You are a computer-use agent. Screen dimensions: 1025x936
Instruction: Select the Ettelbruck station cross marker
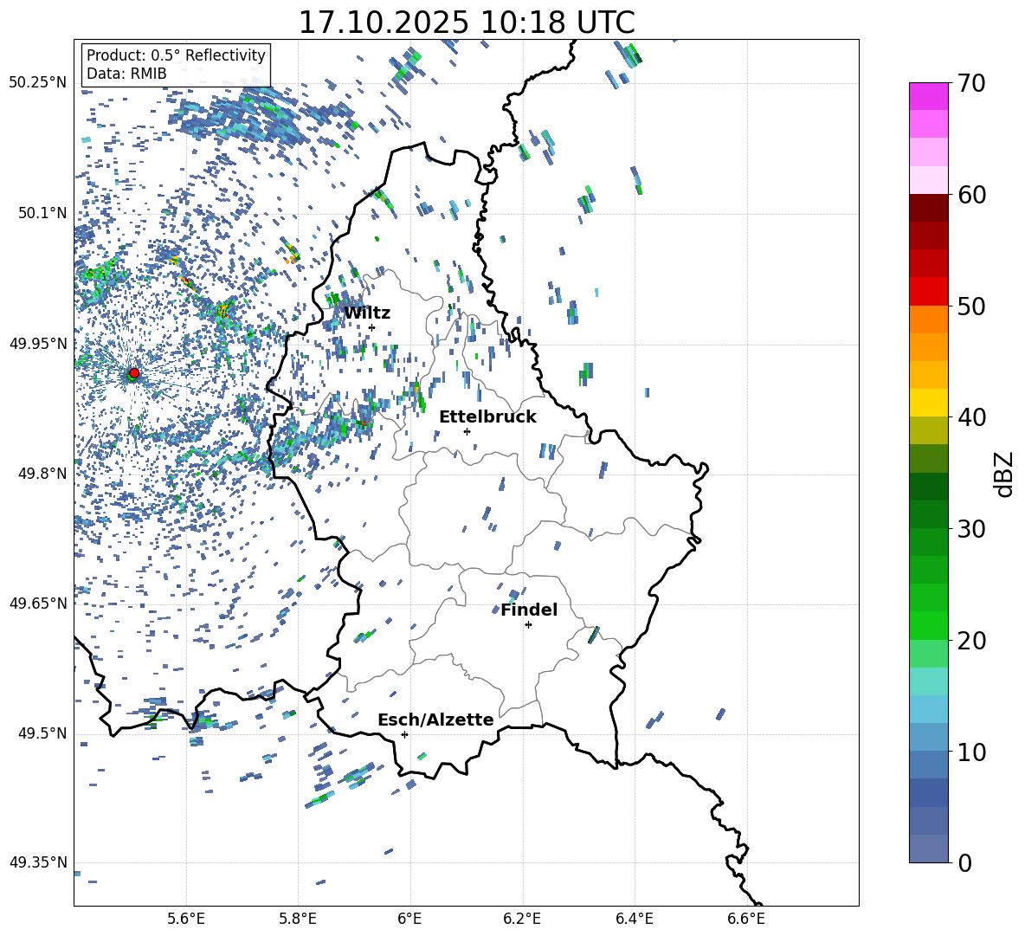click(x=467, y=431)
